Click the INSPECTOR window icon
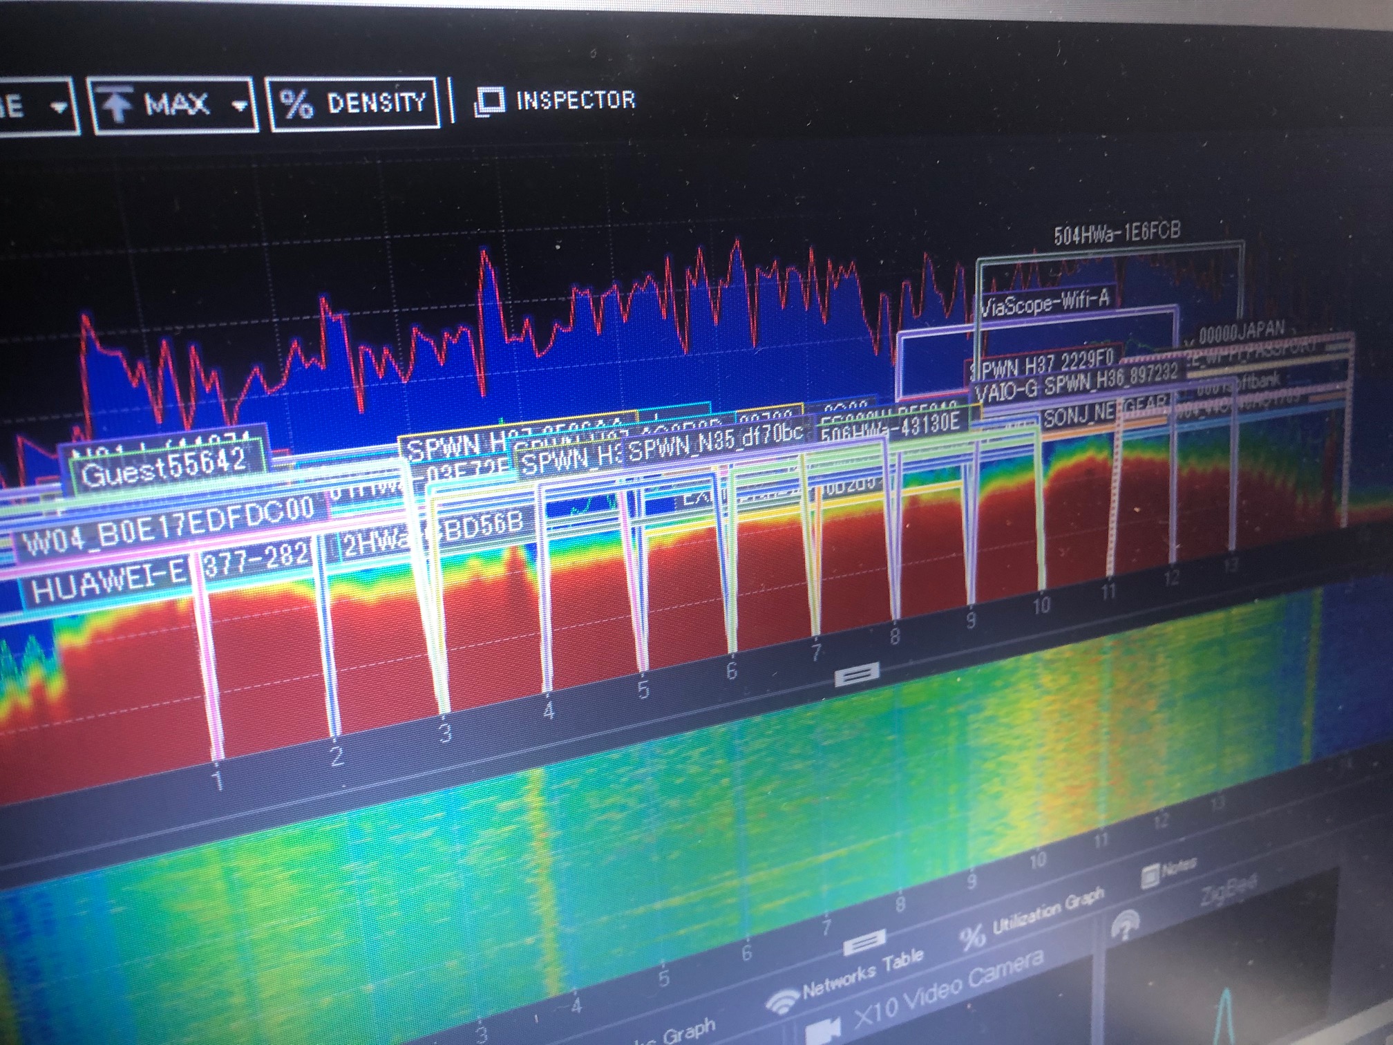1393x1045 pixels. click(489, 102)
